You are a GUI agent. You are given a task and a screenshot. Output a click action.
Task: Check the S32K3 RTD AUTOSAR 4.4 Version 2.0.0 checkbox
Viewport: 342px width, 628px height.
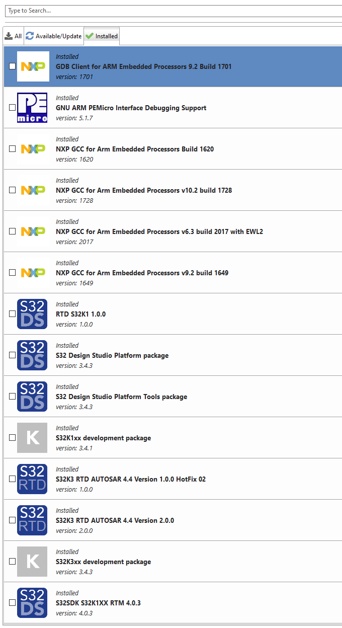[x=12, y=520]
